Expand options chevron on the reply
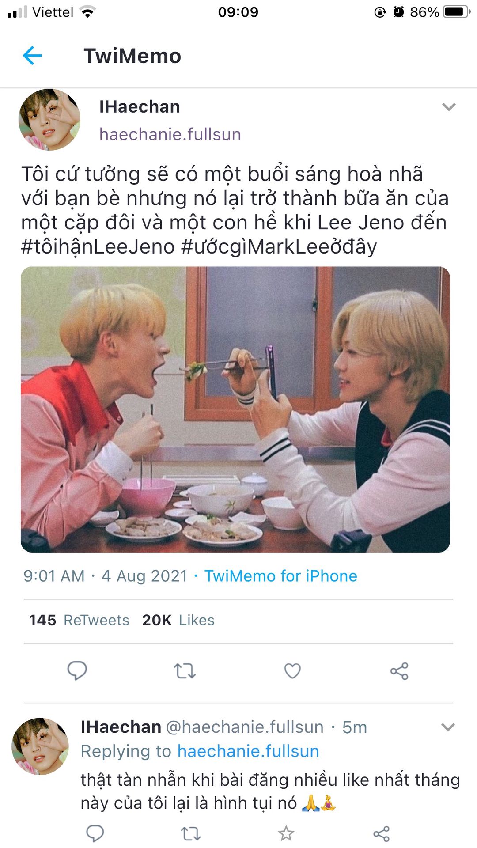This screenshot has width=477, height=848. click(x=448, y=727)
